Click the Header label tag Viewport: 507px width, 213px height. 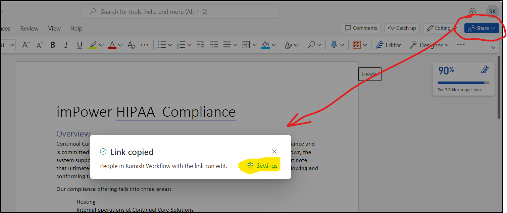(x=370, y=74)
